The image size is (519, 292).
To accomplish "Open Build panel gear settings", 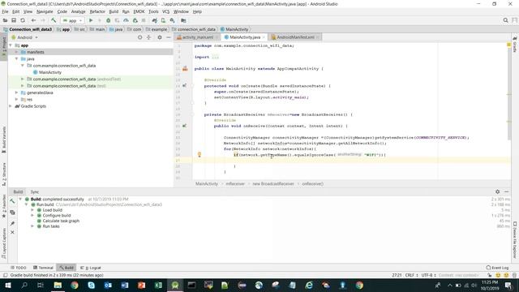I will click(497, 191).
